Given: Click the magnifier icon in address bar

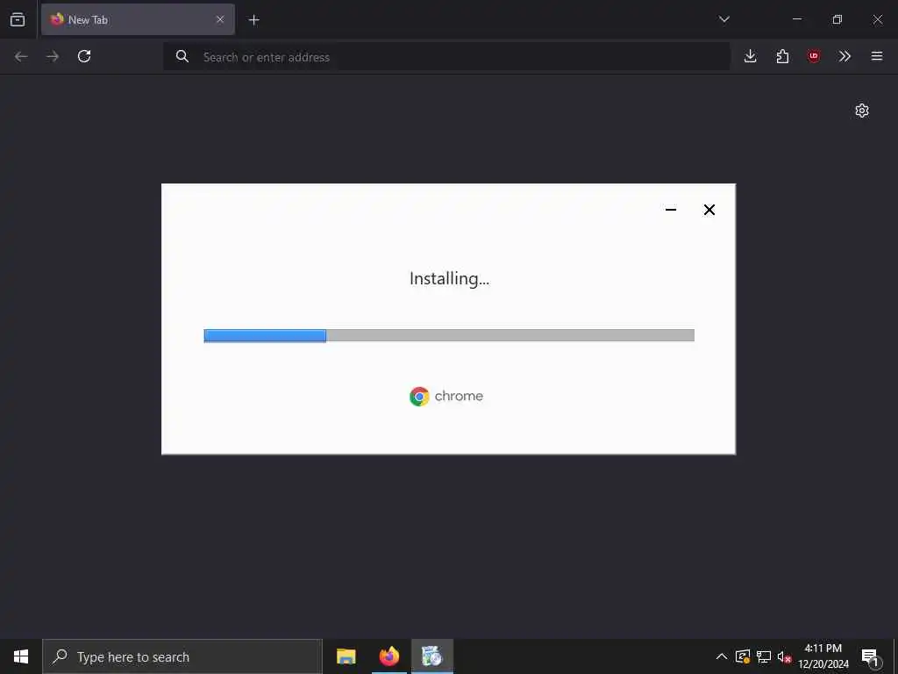Looking at the screenshot, I should 182,56.
